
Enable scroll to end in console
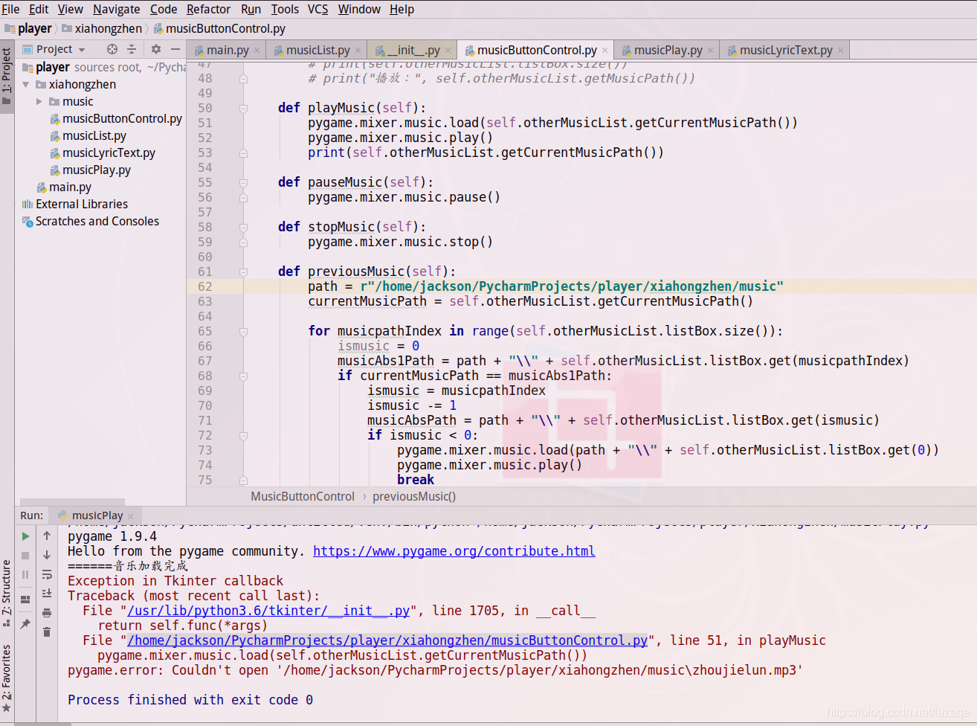click(46, 592)
